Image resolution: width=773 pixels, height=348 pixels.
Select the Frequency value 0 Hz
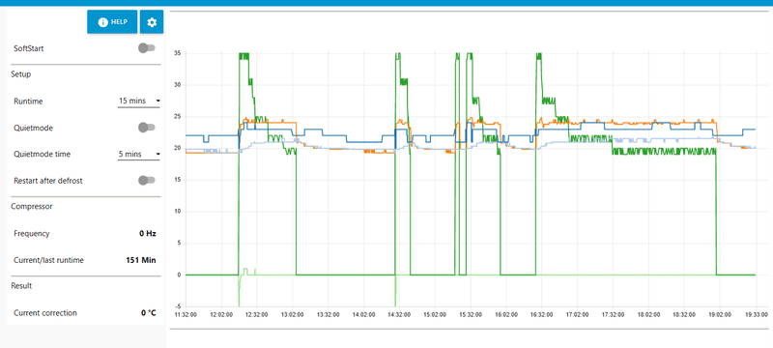click(x=148, y=234)
